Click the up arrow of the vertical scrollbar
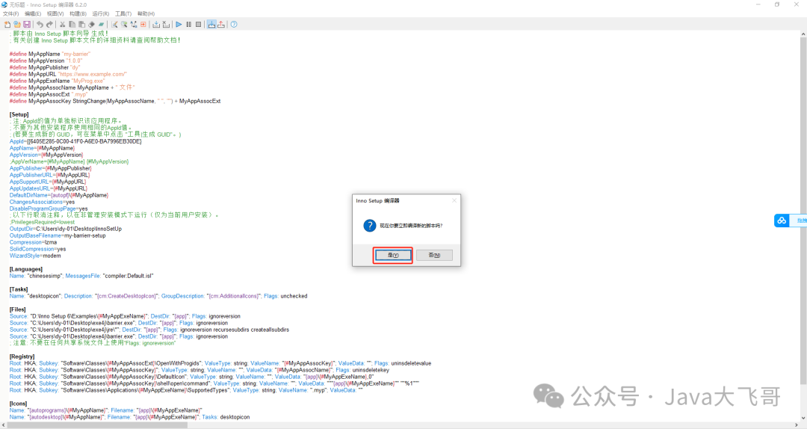 (803, 34)
